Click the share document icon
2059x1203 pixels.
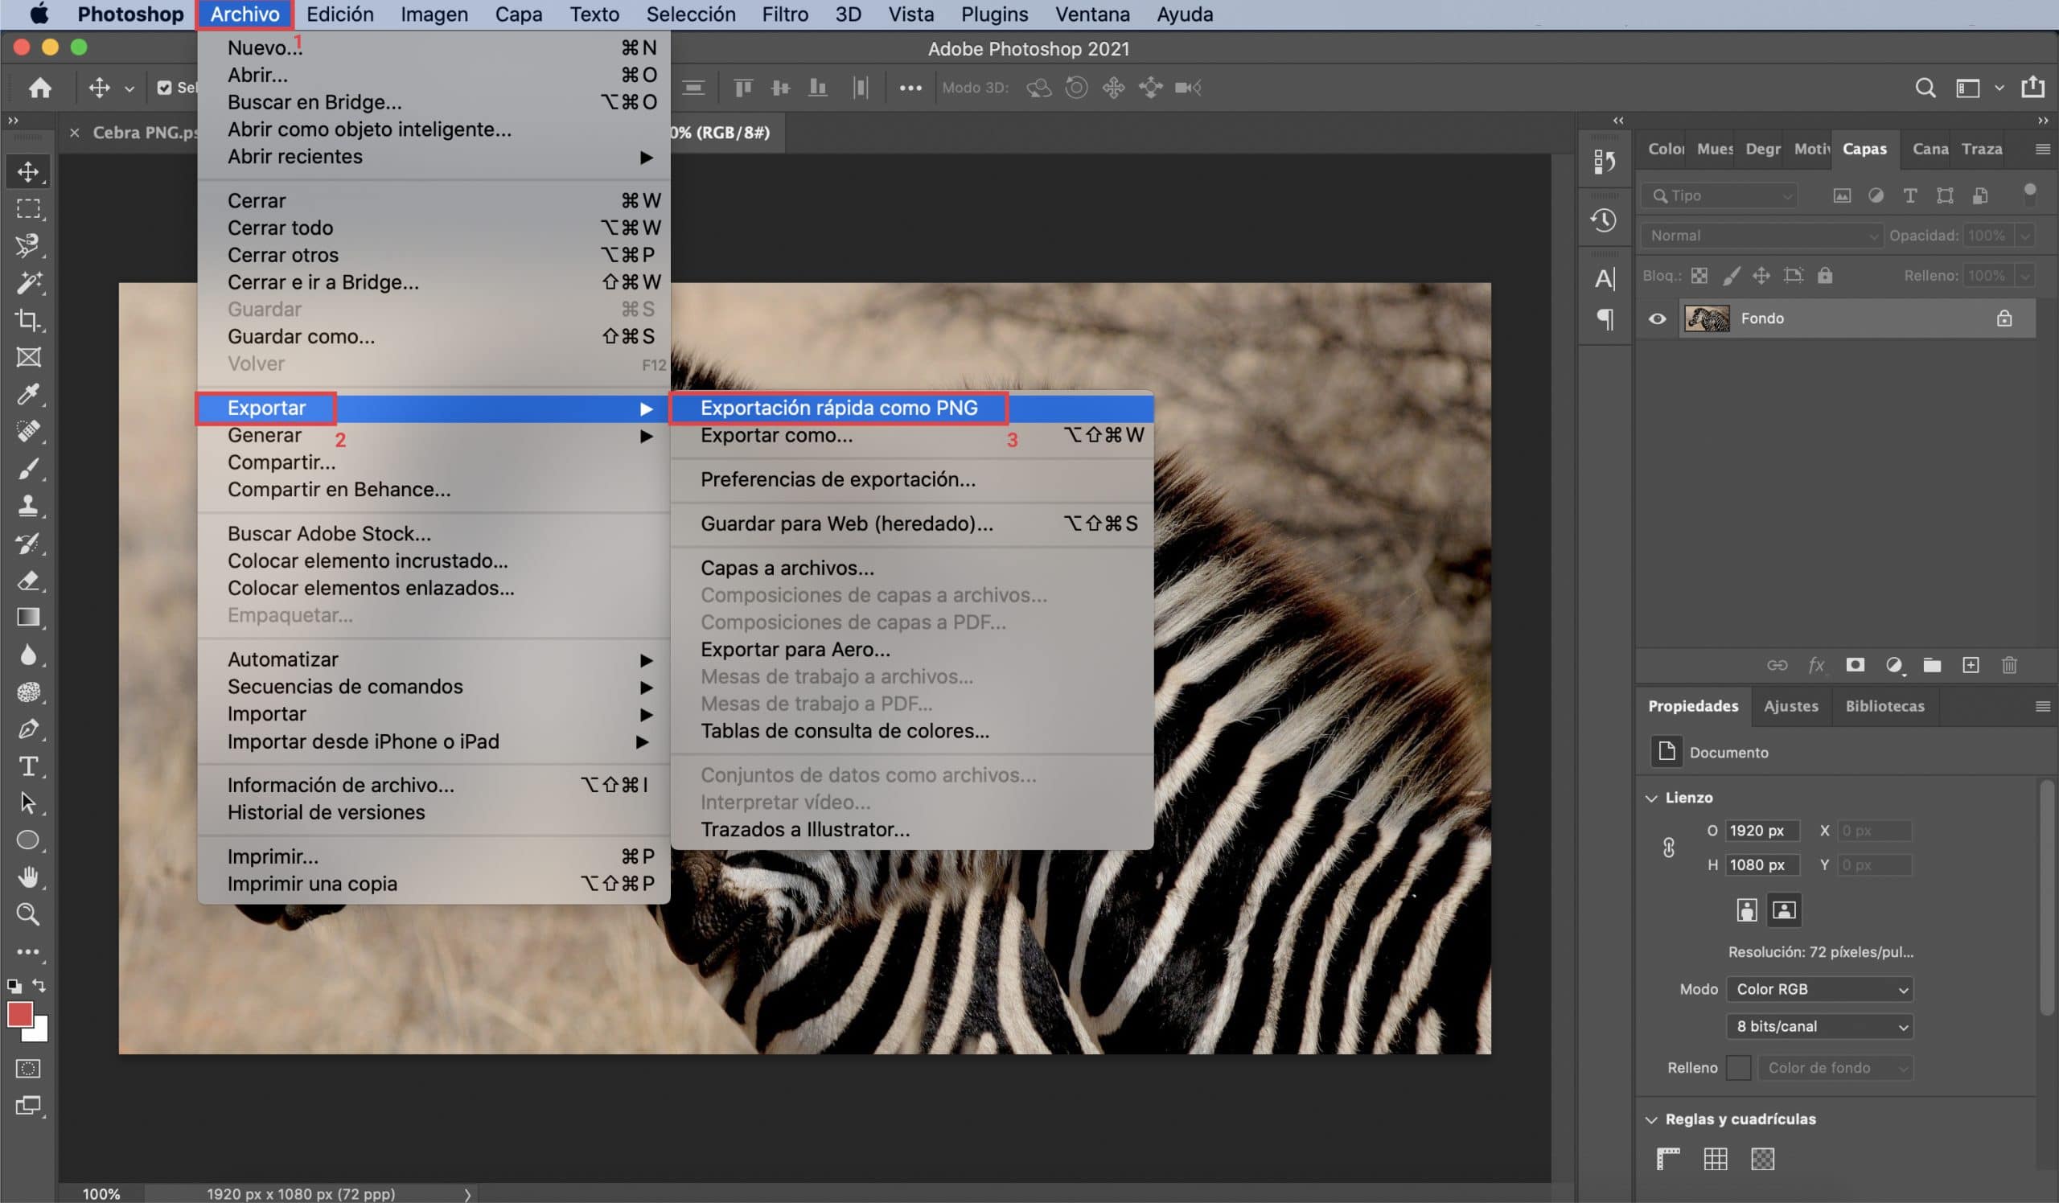2032,87
